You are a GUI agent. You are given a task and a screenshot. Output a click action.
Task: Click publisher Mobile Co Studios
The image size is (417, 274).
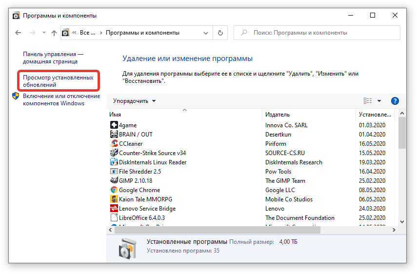click(289, 199)
